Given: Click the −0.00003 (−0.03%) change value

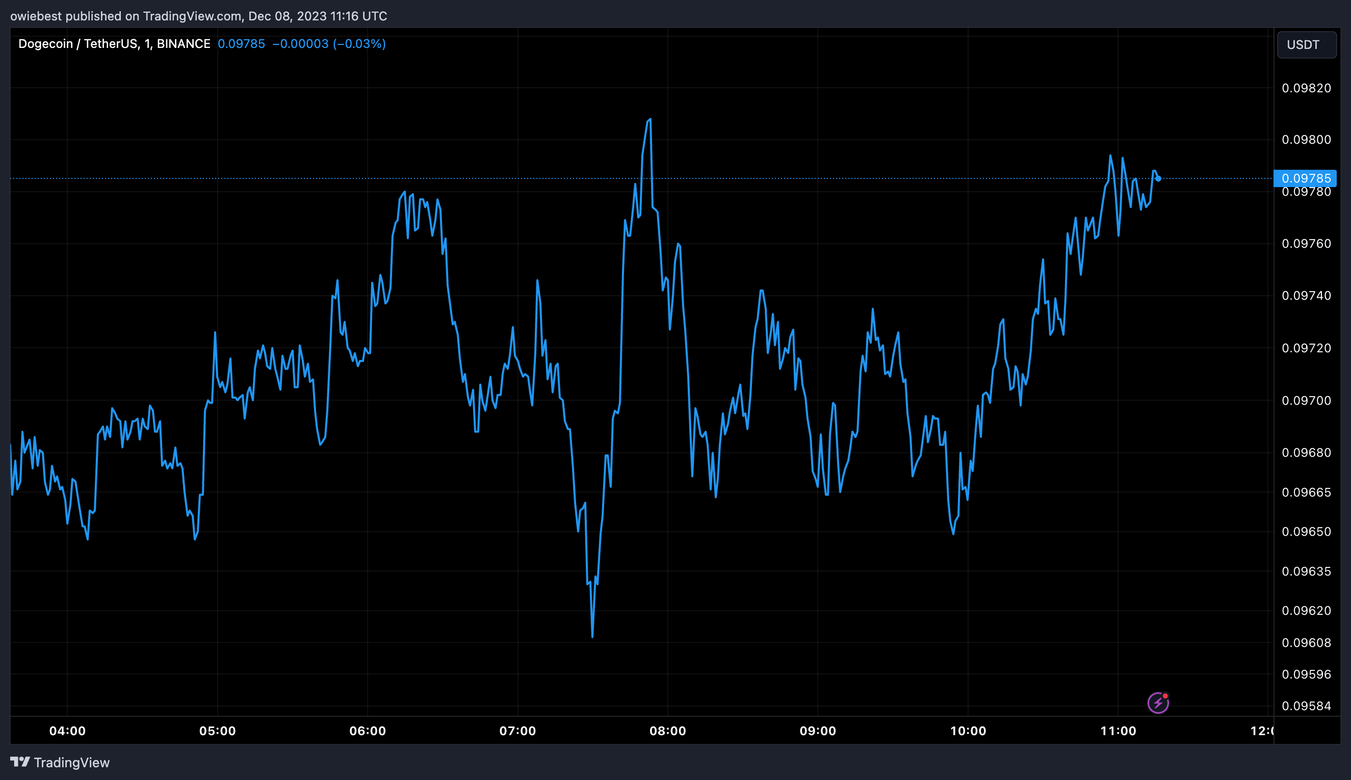Looking at the screenshot, I should pyautogui.click(x=329, y=44).
